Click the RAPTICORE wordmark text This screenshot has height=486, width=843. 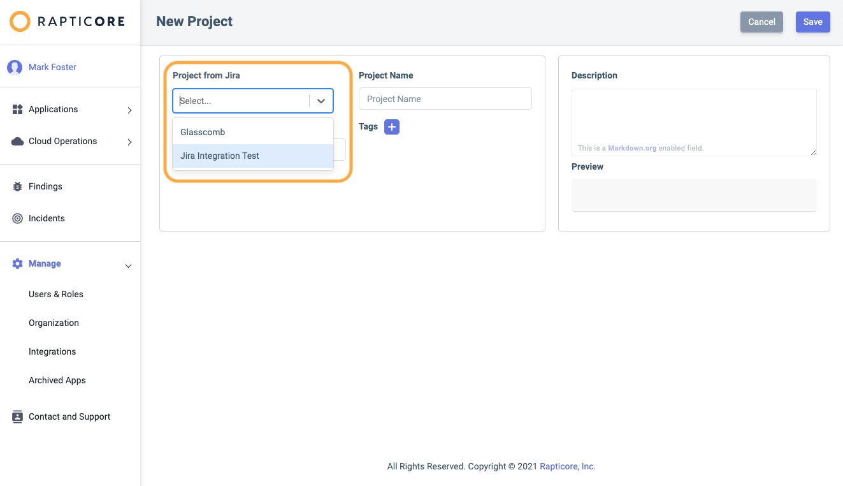point(81,22)
